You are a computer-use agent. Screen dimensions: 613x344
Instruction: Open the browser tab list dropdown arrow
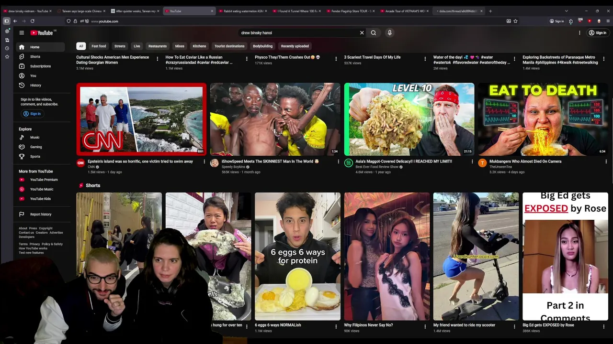click(x=566, y=11)
